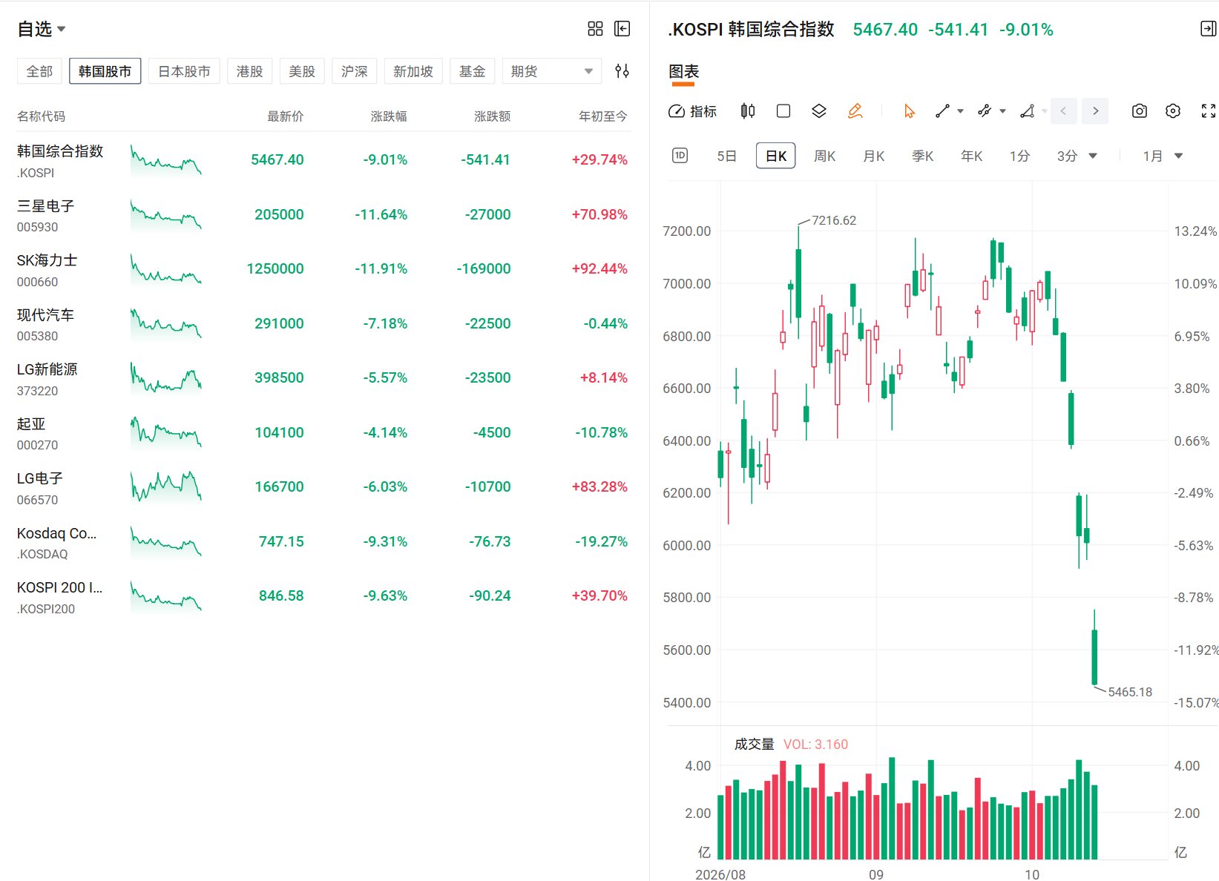Open the KOSPI 200 I... row
1219x881 pixels.
(x=323, y=596)
